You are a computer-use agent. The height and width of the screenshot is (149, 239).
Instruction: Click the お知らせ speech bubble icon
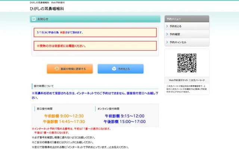click(34, 19)
